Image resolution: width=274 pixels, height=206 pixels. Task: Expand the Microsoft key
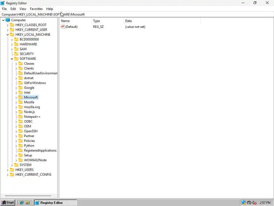point(16,98)
